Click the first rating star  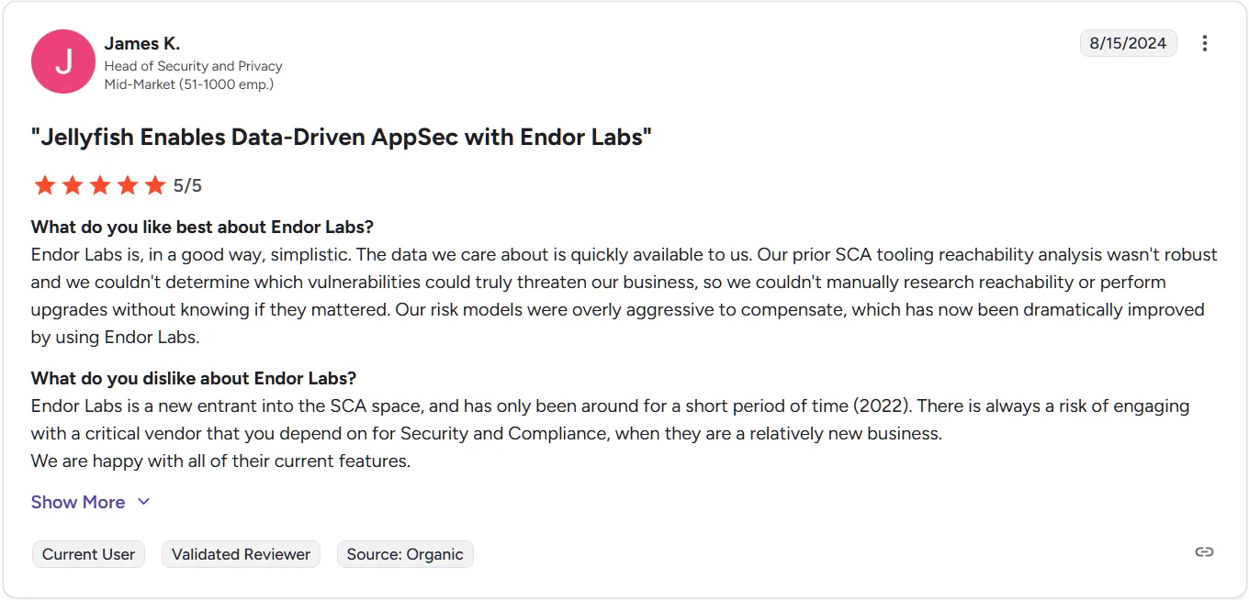(44, 184)
